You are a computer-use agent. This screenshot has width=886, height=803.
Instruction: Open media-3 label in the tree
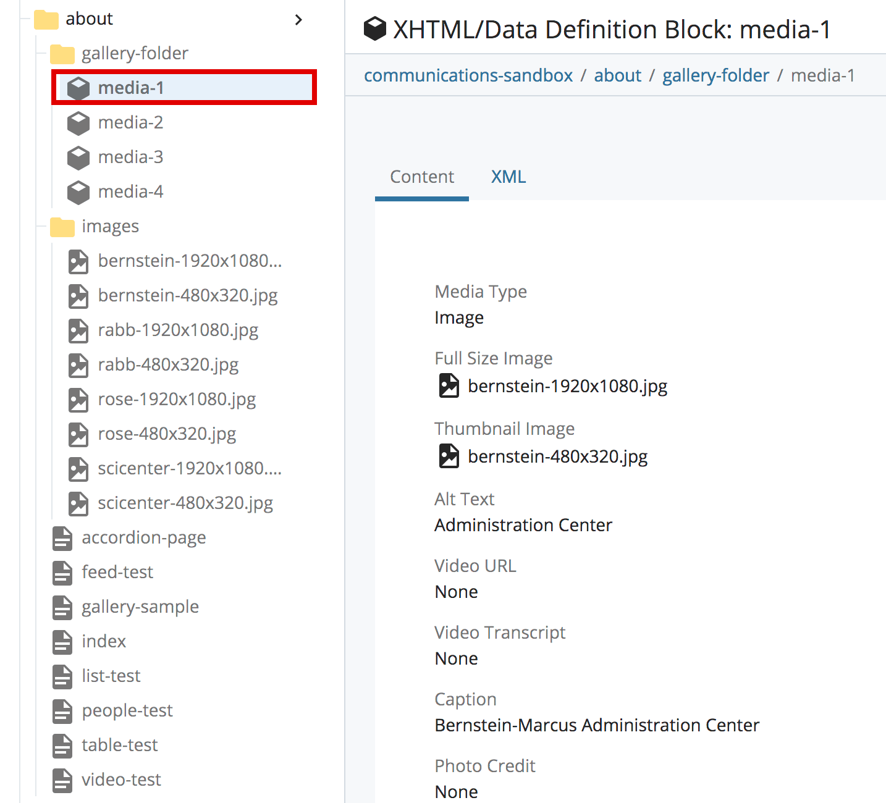pyautogui.click(x=131, y=158)
